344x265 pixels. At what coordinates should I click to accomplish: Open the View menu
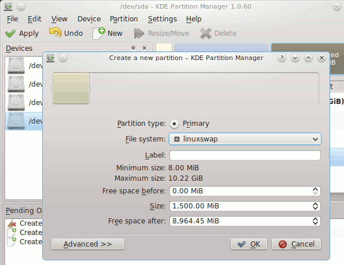59,19
